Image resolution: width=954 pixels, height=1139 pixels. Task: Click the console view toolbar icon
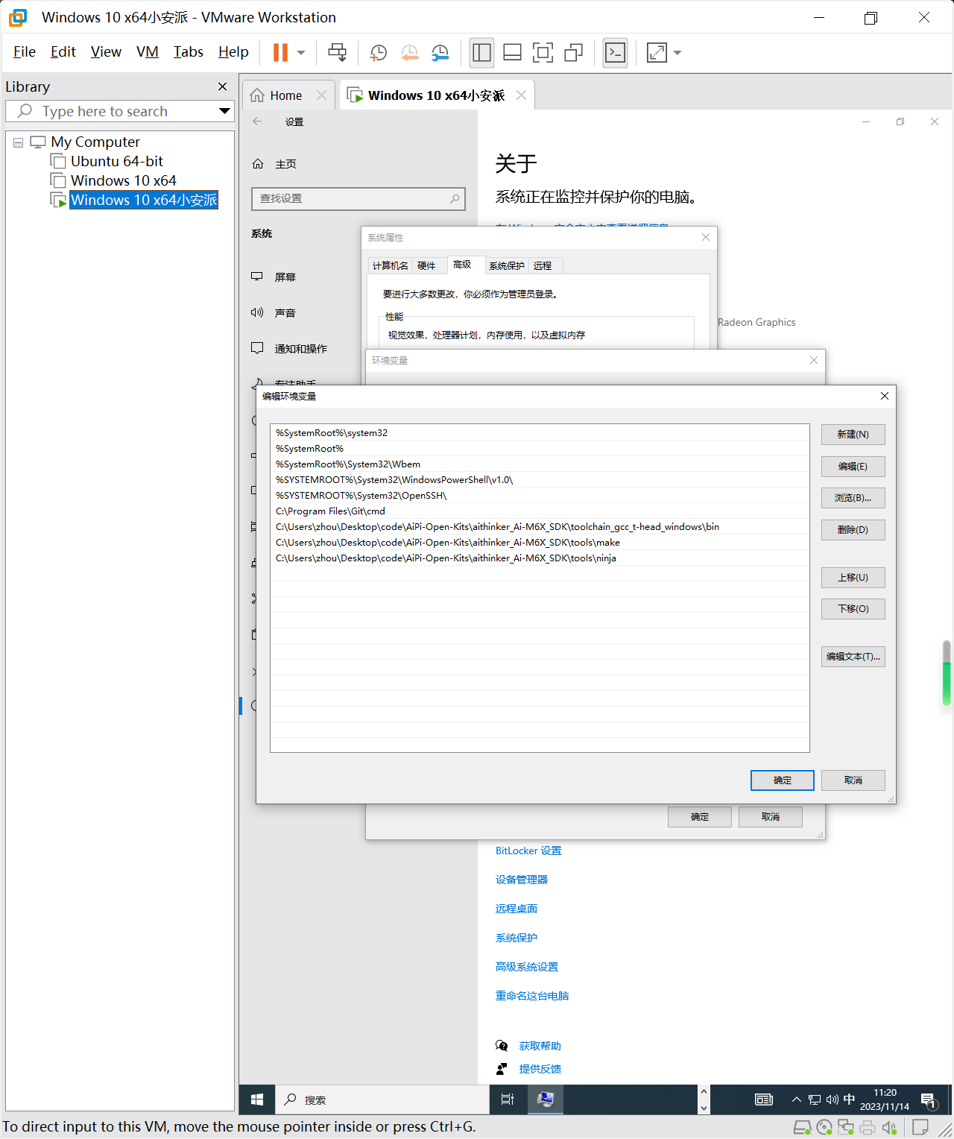615,52
